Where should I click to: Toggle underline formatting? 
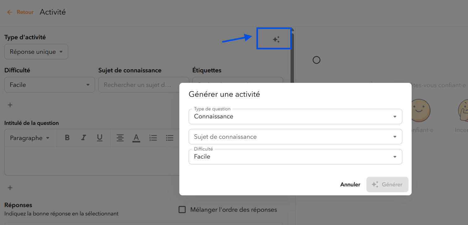tap(100, 138)
